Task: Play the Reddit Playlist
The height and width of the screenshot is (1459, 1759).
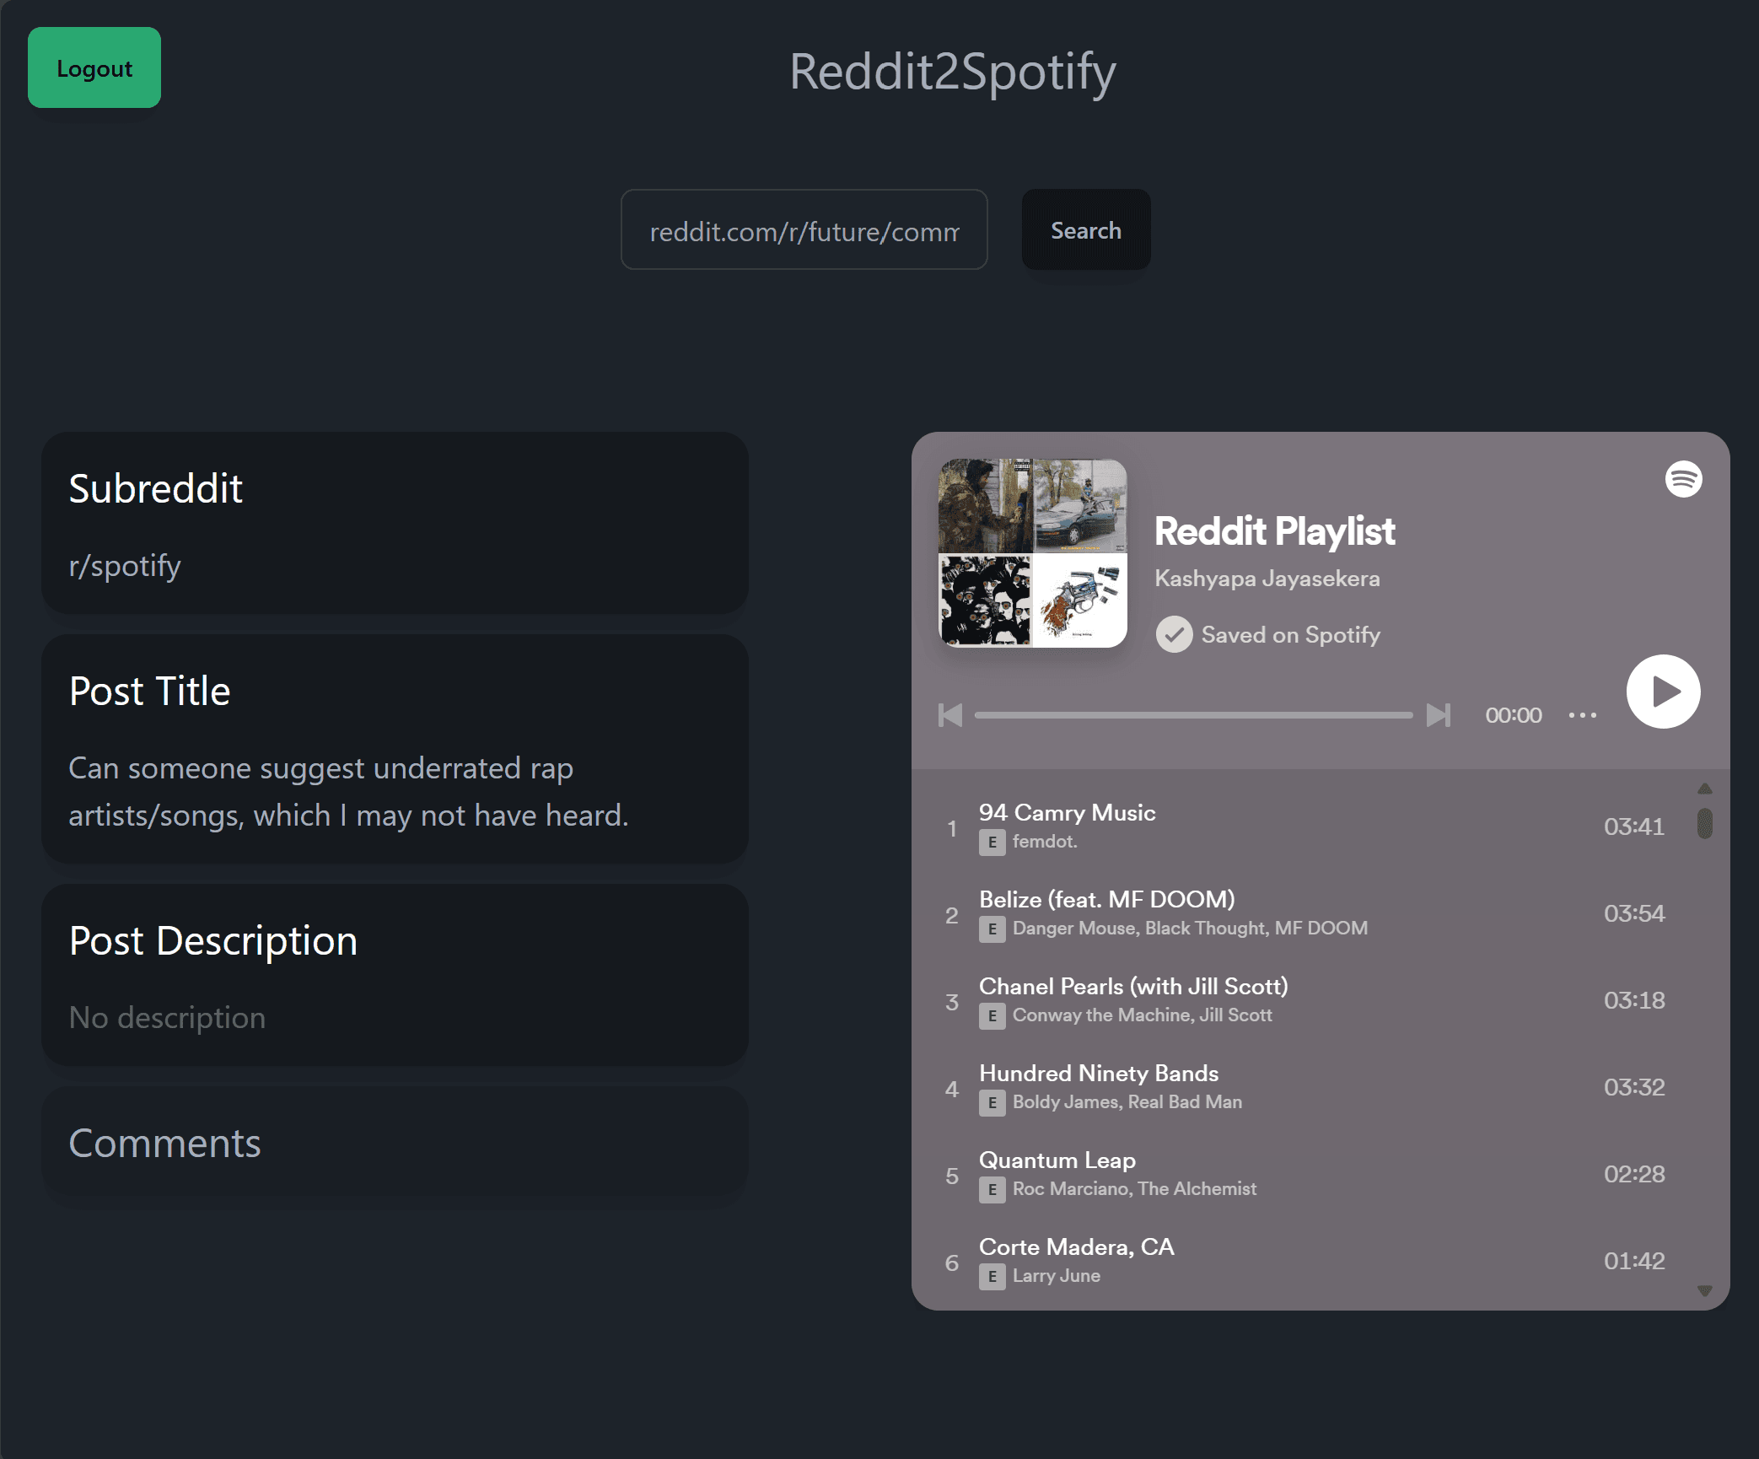Action: coord(1663,692)
